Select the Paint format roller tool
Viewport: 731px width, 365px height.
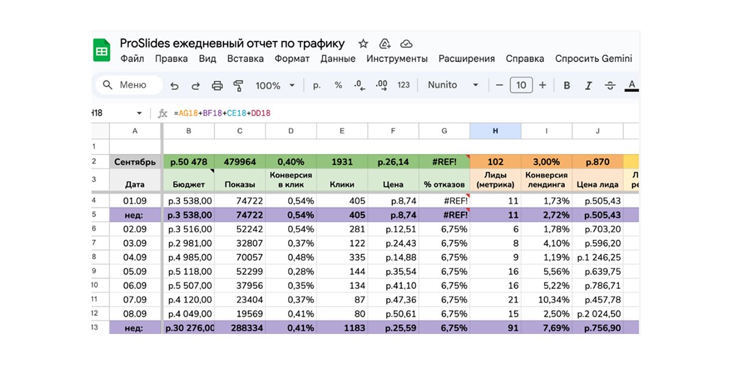238,86
